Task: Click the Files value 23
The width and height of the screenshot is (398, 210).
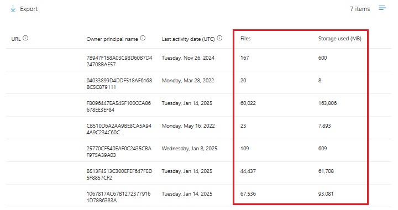Action: 243,126
